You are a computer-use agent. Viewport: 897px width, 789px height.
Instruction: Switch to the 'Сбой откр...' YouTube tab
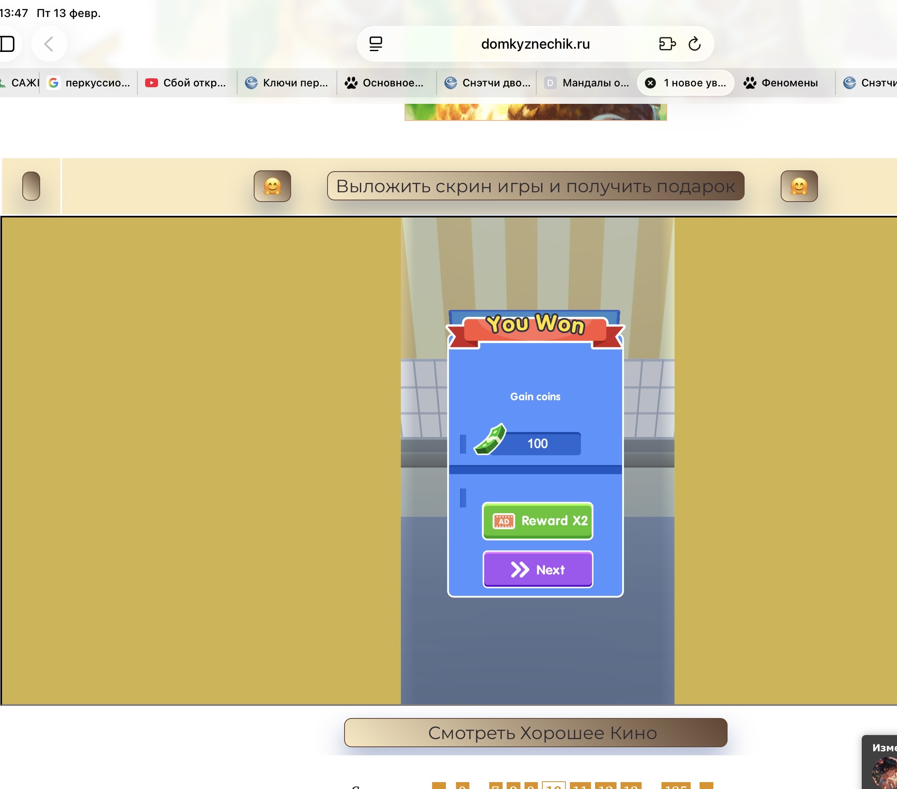(186, 83)
